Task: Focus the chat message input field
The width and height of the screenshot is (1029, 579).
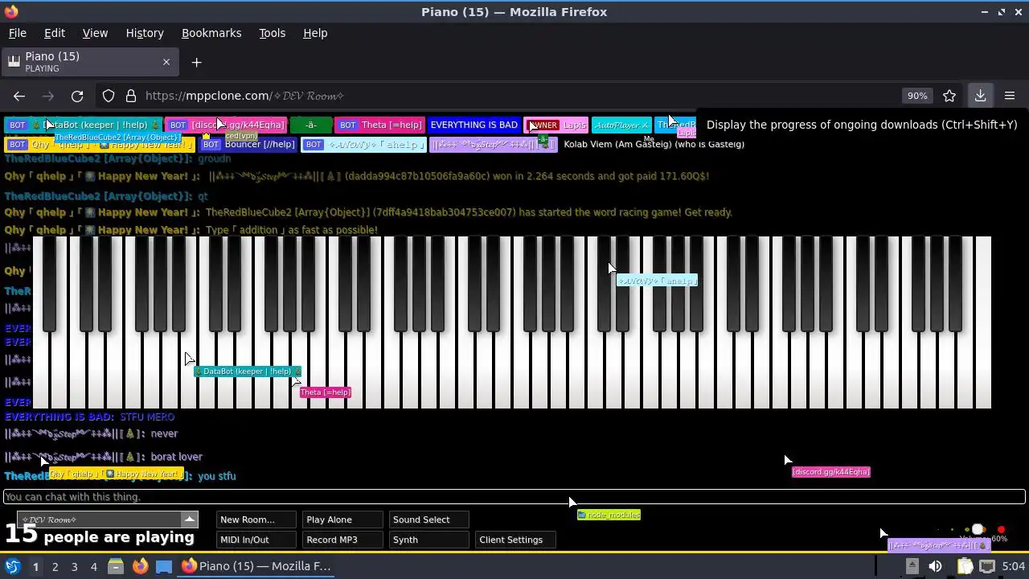Action: point(514,497)
